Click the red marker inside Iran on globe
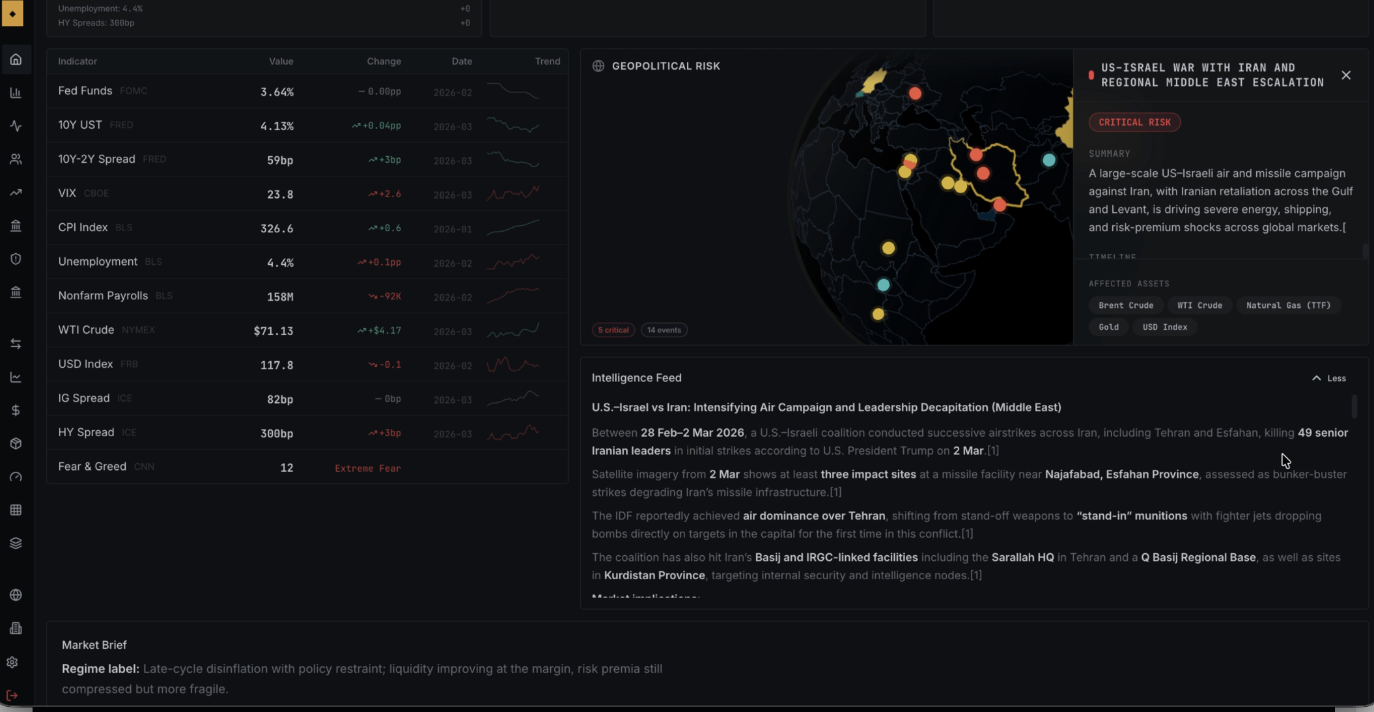1374x712 pixels. 983,173
